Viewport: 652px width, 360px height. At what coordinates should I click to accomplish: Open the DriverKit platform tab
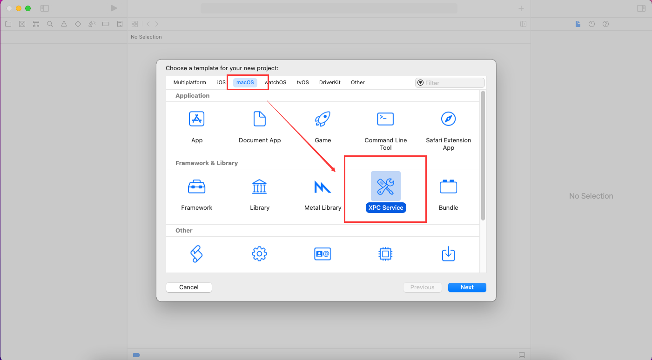point(329,82)
